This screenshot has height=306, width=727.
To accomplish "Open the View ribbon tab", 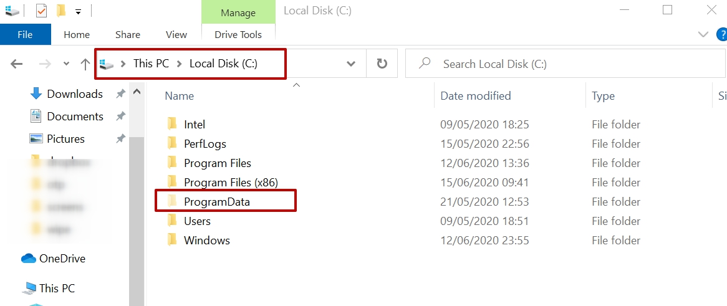I will point(176,34).
